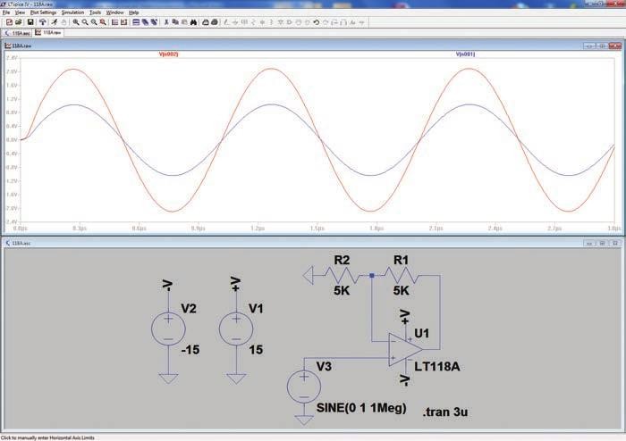
Task: Click the LT118A op-amp symbol U1
Action: [404, 349]
